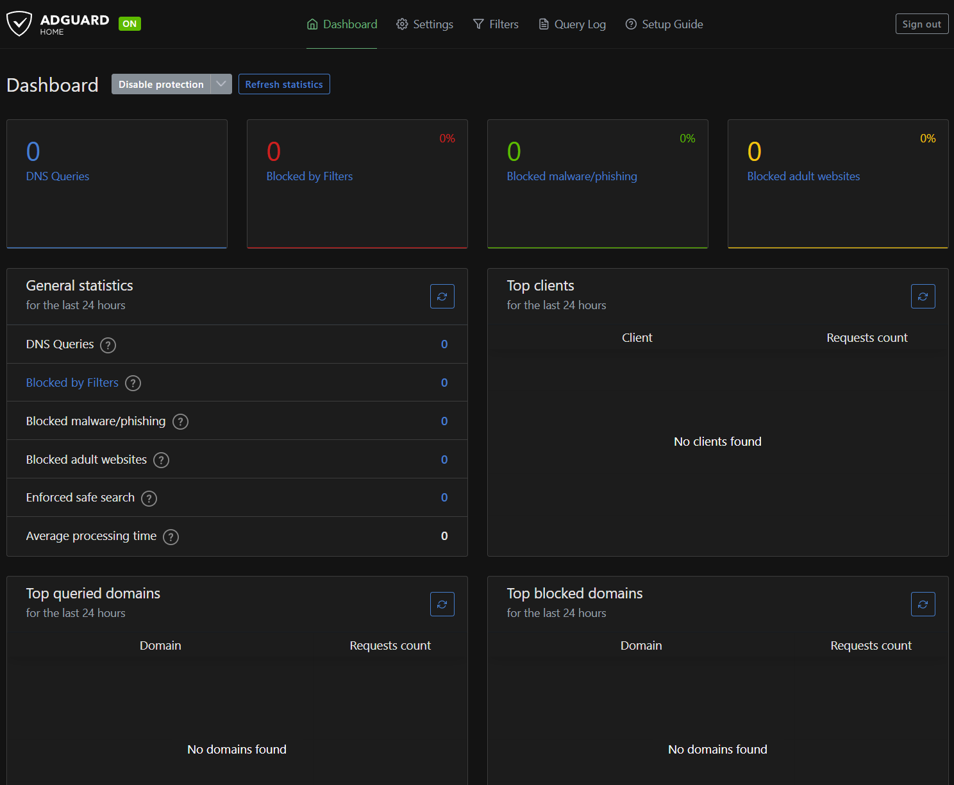Screen dimensions: 954x785
Task: Click the Disable protection button
Action: click(161, 84)
